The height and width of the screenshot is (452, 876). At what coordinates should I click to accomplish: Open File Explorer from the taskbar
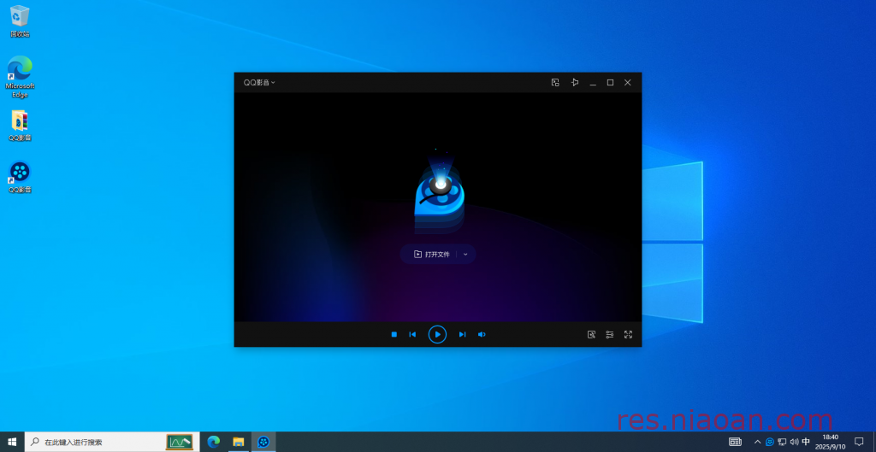point(239,442)
